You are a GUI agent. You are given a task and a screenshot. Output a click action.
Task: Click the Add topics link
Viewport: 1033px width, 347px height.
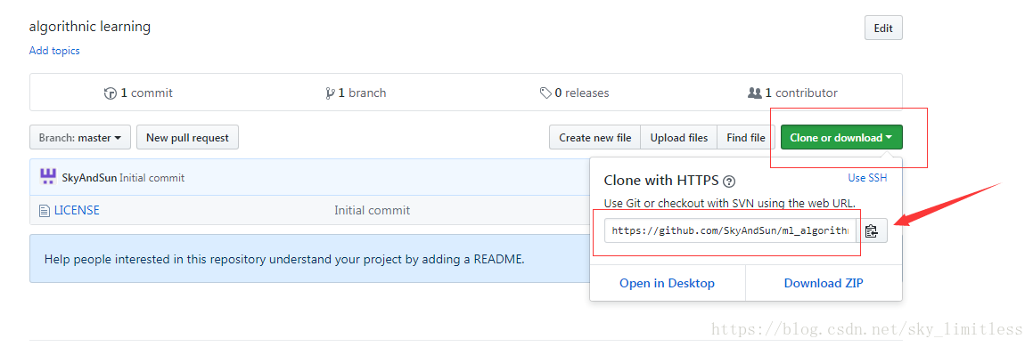coord(54,51)
